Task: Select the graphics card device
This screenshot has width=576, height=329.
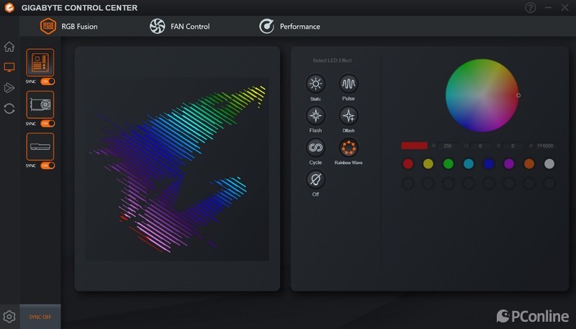Action: click(40, 104)
